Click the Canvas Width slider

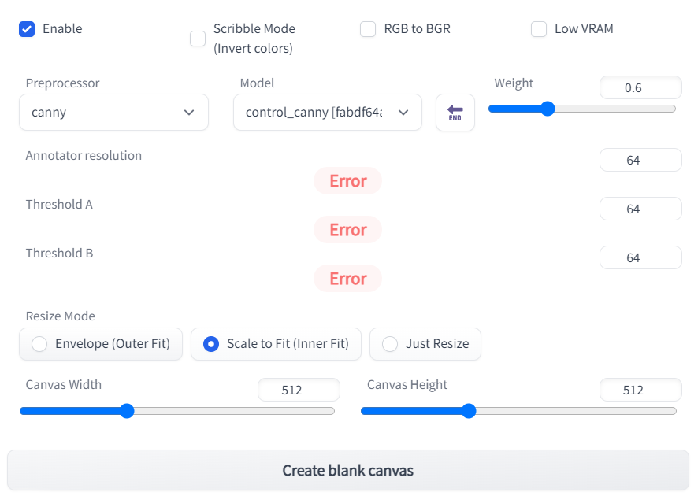click(127, 410)
